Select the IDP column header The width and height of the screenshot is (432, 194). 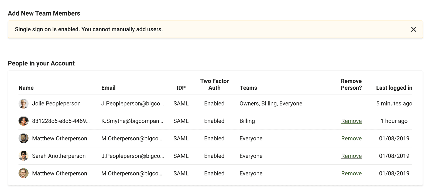tap(181, 88)
